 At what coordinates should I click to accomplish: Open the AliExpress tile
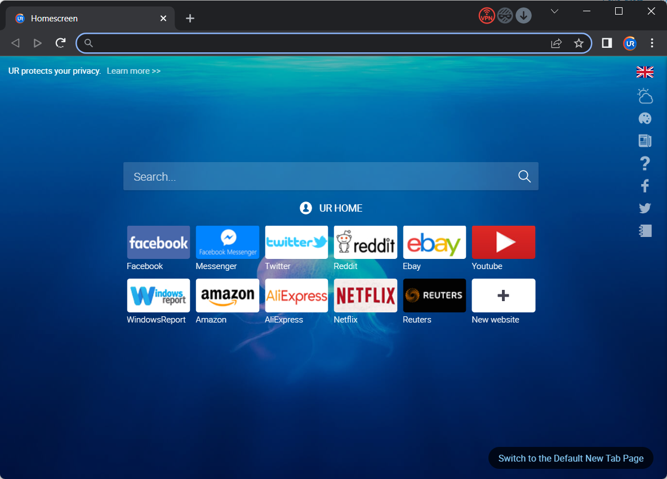pos(296,296)
